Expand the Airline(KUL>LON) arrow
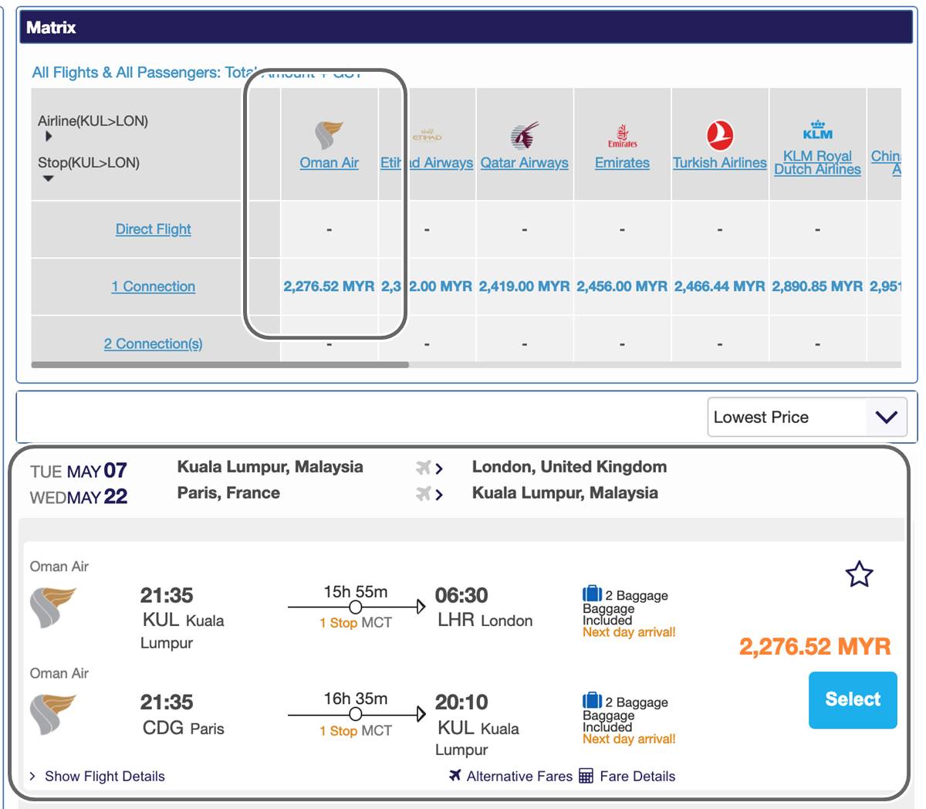This screenshot has width=926, height=809. [49, 137]
